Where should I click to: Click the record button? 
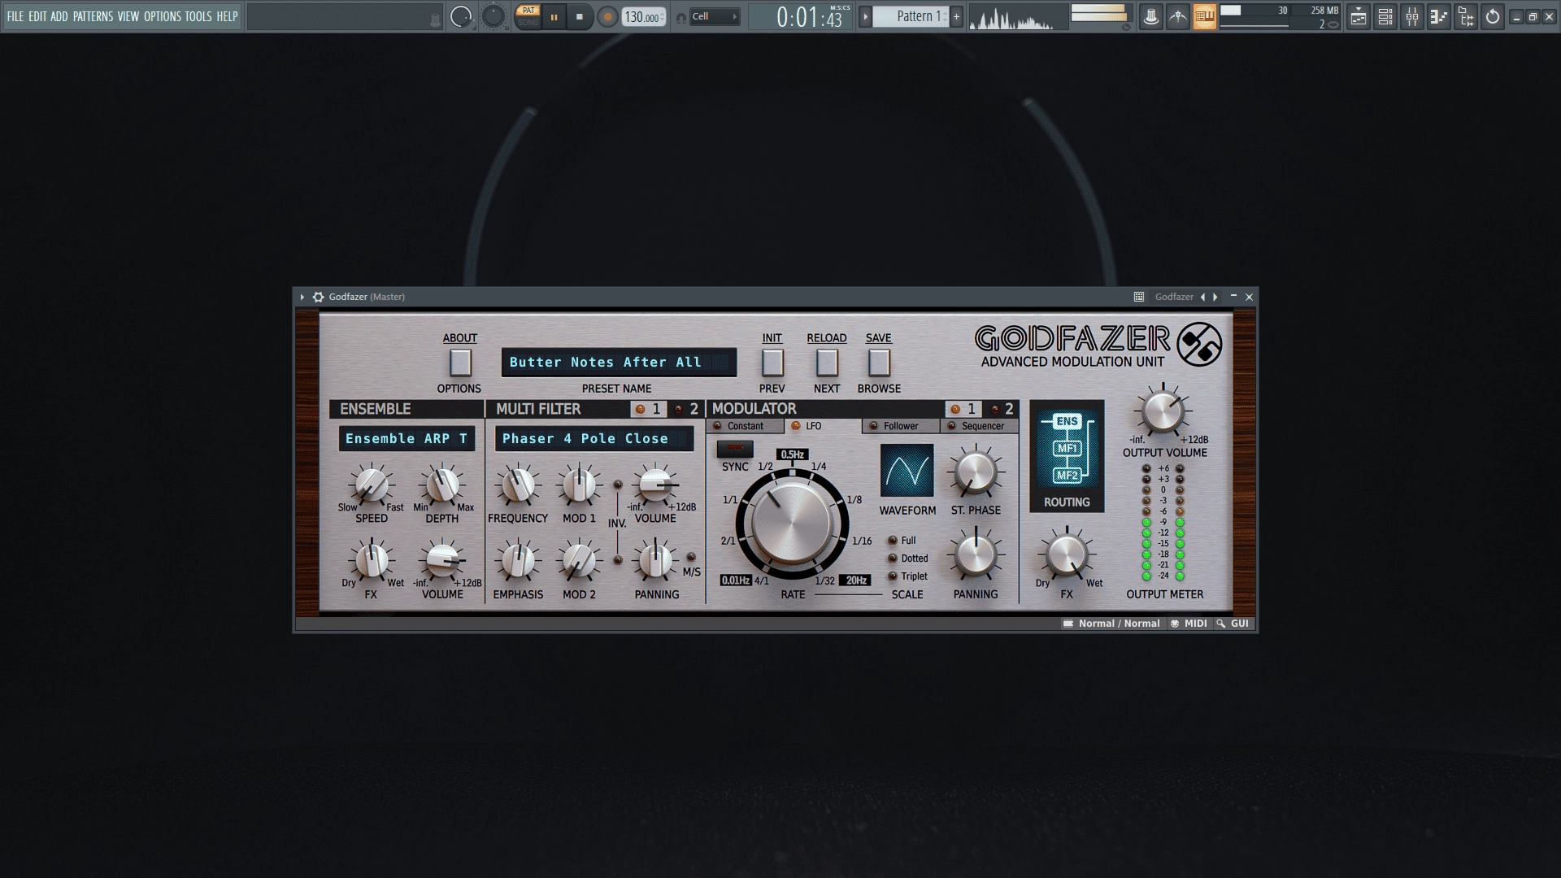click(607, 16)
